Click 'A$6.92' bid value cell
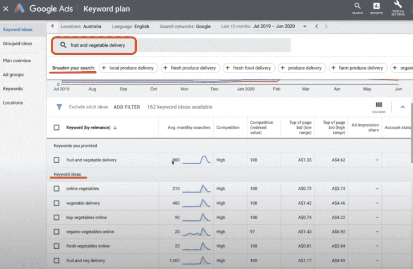This screenshot has width=413, height=269. point(338,232)
